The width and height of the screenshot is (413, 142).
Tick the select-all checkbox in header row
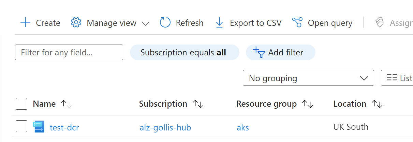[x=21, y=104]
